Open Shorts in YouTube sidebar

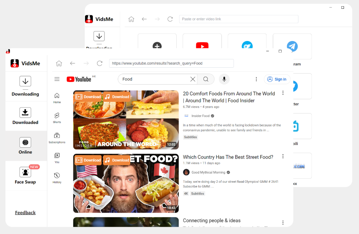[x=57, y=118]
